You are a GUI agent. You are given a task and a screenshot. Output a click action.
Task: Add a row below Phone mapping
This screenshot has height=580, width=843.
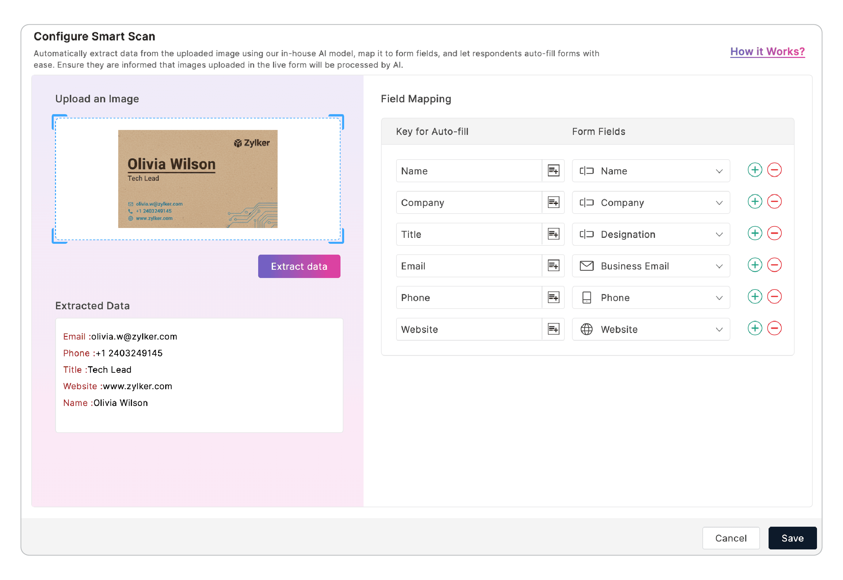pos(755,296)
